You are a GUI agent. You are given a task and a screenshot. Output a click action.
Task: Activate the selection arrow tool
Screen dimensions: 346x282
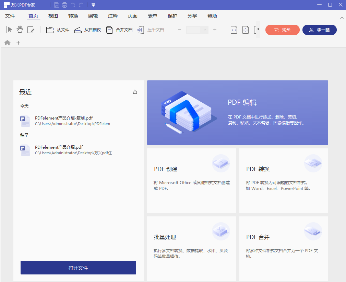pos(8,30)
